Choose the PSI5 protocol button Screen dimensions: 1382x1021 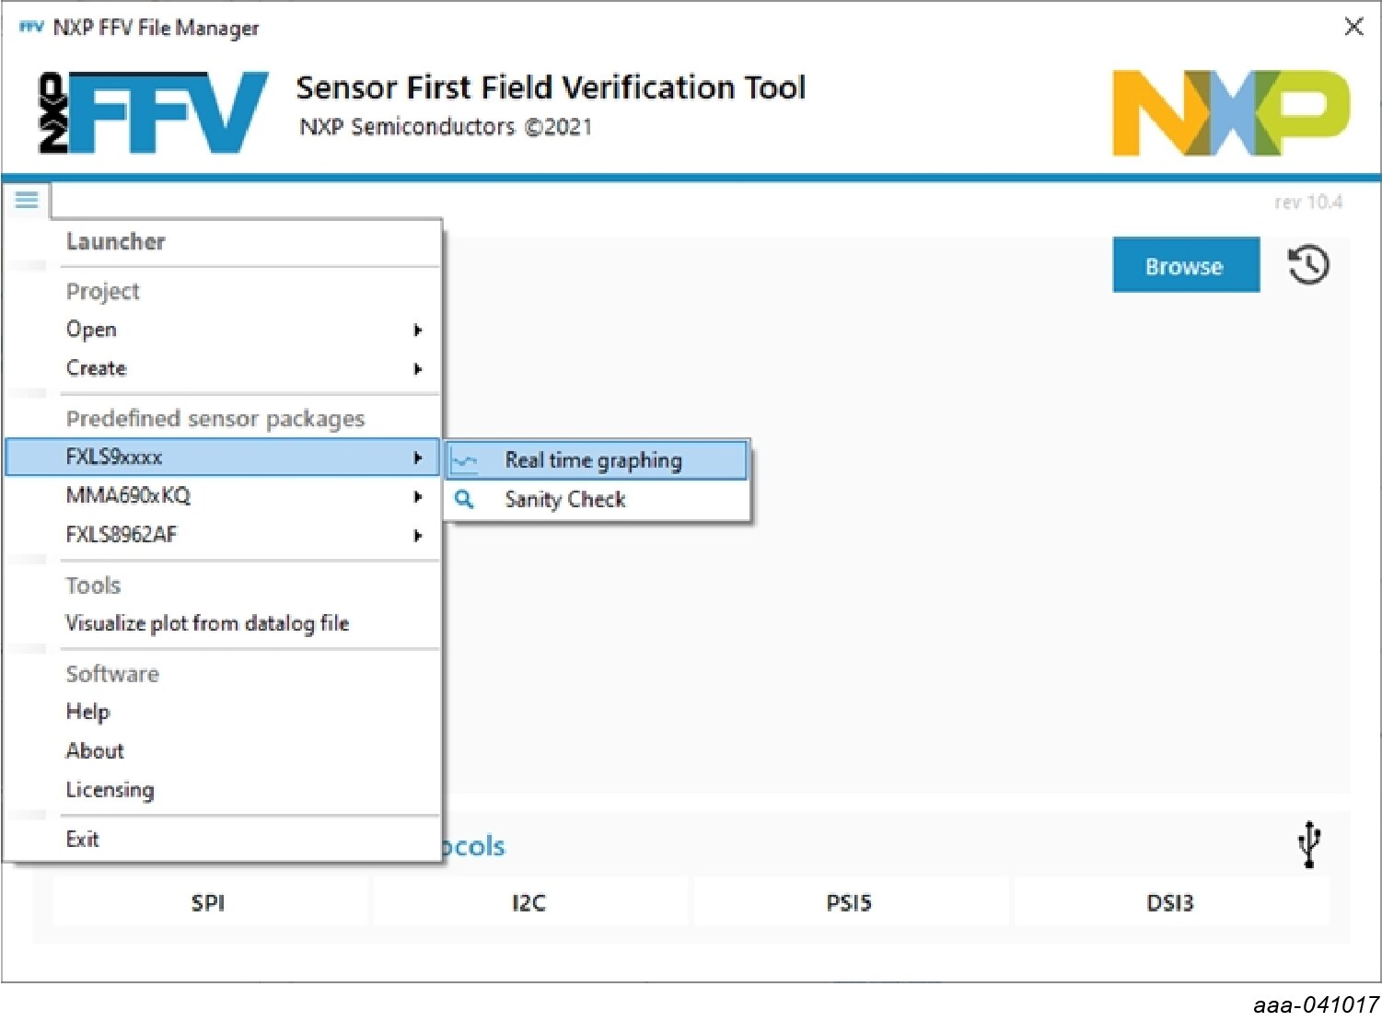pyautogui.click(x=848, y=902)
